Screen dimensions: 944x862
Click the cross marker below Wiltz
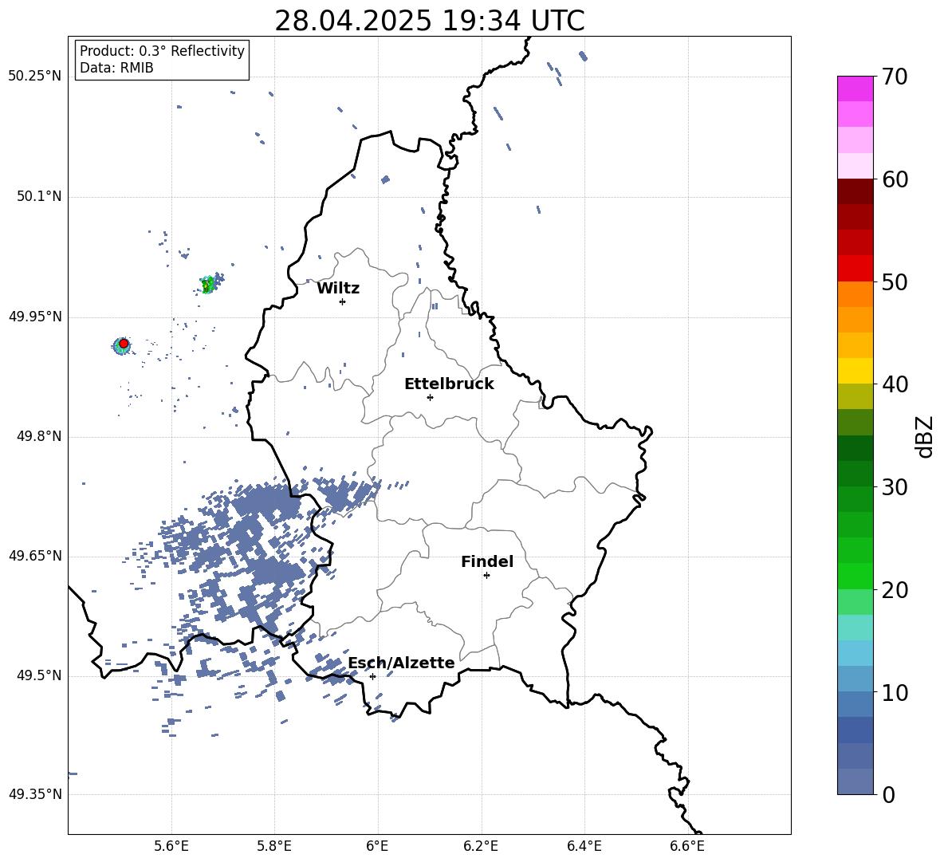(x=342, y=301)
